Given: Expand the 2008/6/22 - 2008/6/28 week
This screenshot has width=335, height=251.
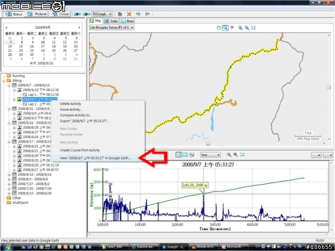Looking at the screenshot, I should tap(9, 193).
